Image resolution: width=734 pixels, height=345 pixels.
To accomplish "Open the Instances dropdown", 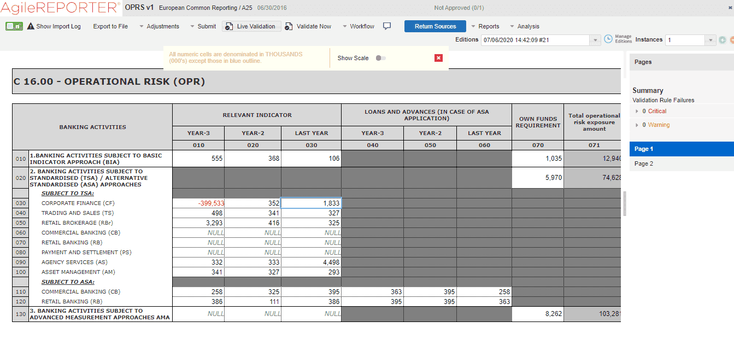I will click(710, 40).
